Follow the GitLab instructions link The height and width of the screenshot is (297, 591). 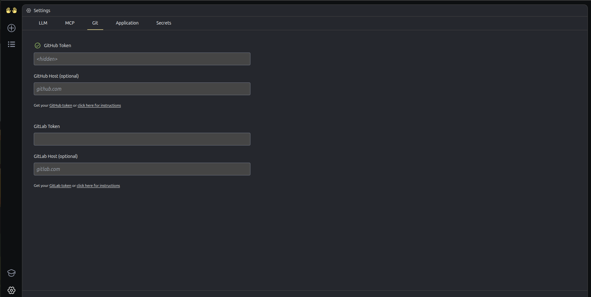point(98,185)
